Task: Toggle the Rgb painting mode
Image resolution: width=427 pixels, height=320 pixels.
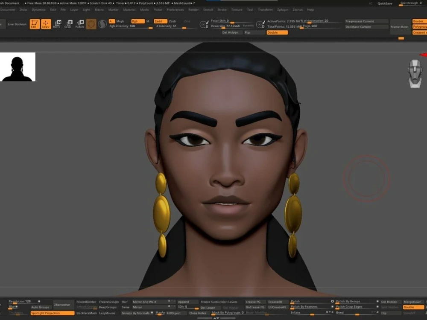Action: point(137,21)
